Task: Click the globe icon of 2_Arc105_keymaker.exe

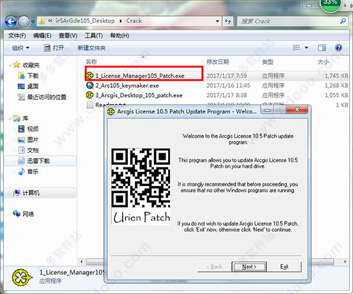Action: (90, 85)
